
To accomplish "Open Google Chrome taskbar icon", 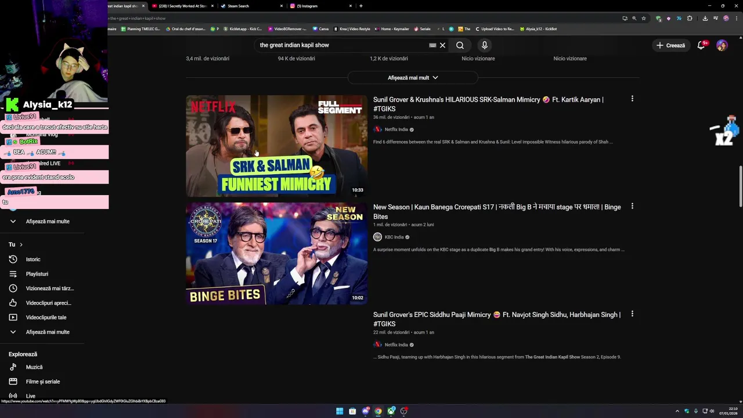I will coord(378,411).
